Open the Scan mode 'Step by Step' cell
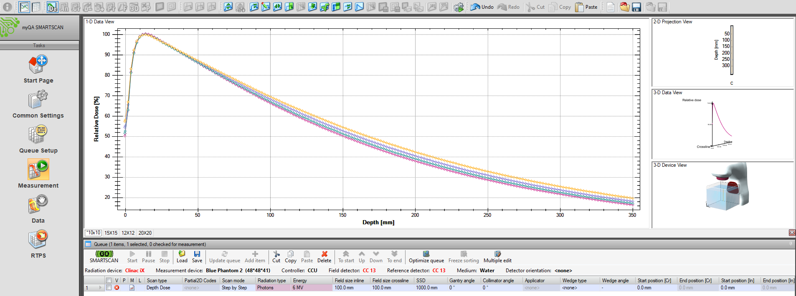The image size is (796, 296). (x=237, y=288)
